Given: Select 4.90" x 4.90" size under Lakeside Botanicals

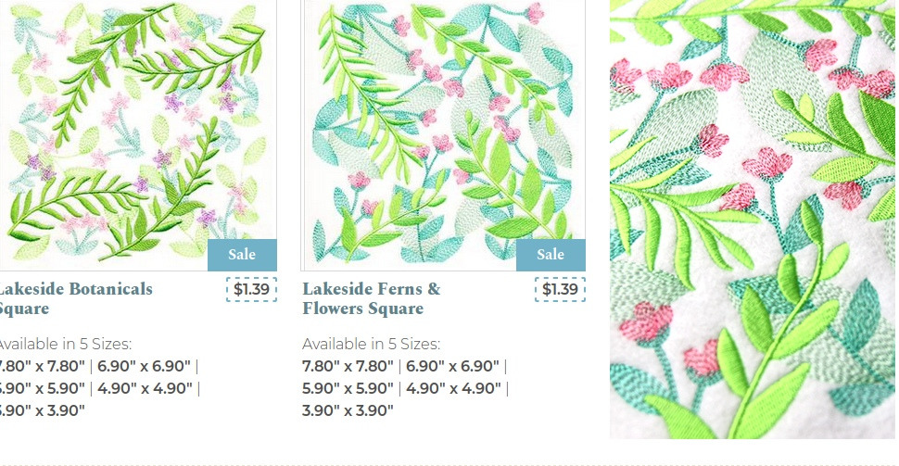Looking at the screenshot, I should tap(146, 388).
